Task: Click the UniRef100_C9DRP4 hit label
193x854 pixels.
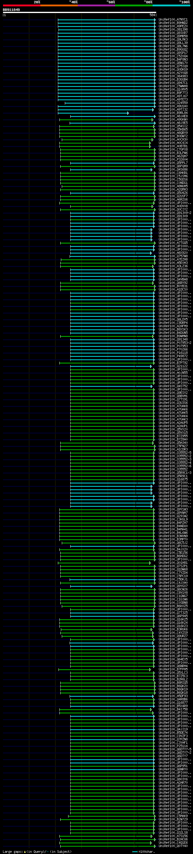Action: point(173,323)
